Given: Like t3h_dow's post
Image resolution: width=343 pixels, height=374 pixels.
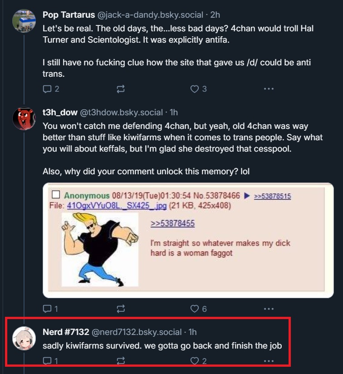Looking at the screenshot, I should [x=195, y=309].
